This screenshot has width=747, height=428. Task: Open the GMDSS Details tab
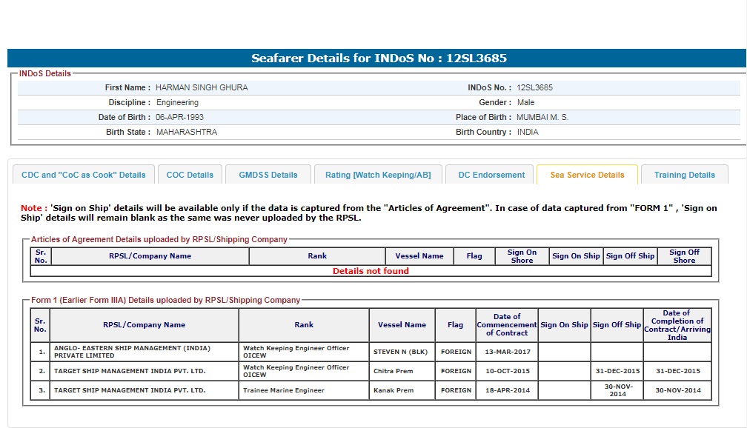(268, 175)
